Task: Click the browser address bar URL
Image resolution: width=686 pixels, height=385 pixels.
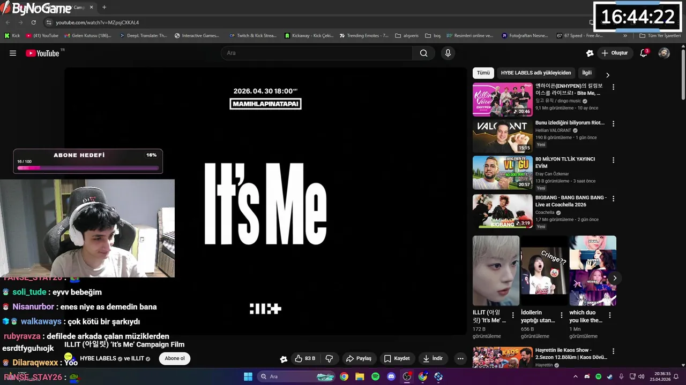Action: (x=97, y=22)
